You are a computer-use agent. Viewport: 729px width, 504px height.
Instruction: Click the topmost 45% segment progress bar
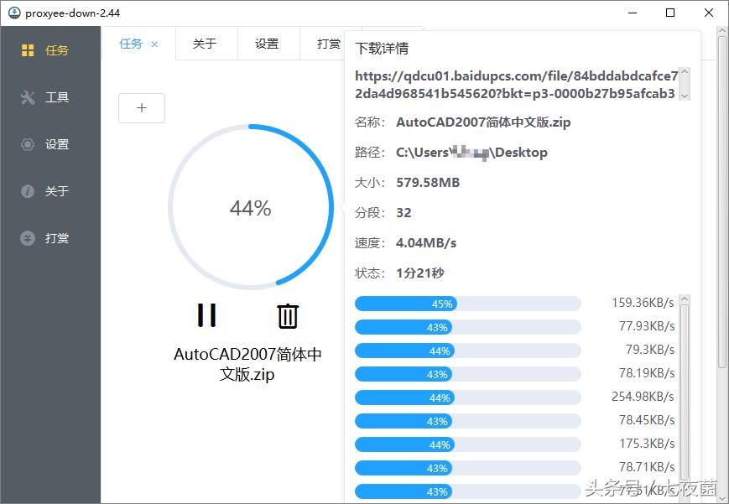click(466, 304)
